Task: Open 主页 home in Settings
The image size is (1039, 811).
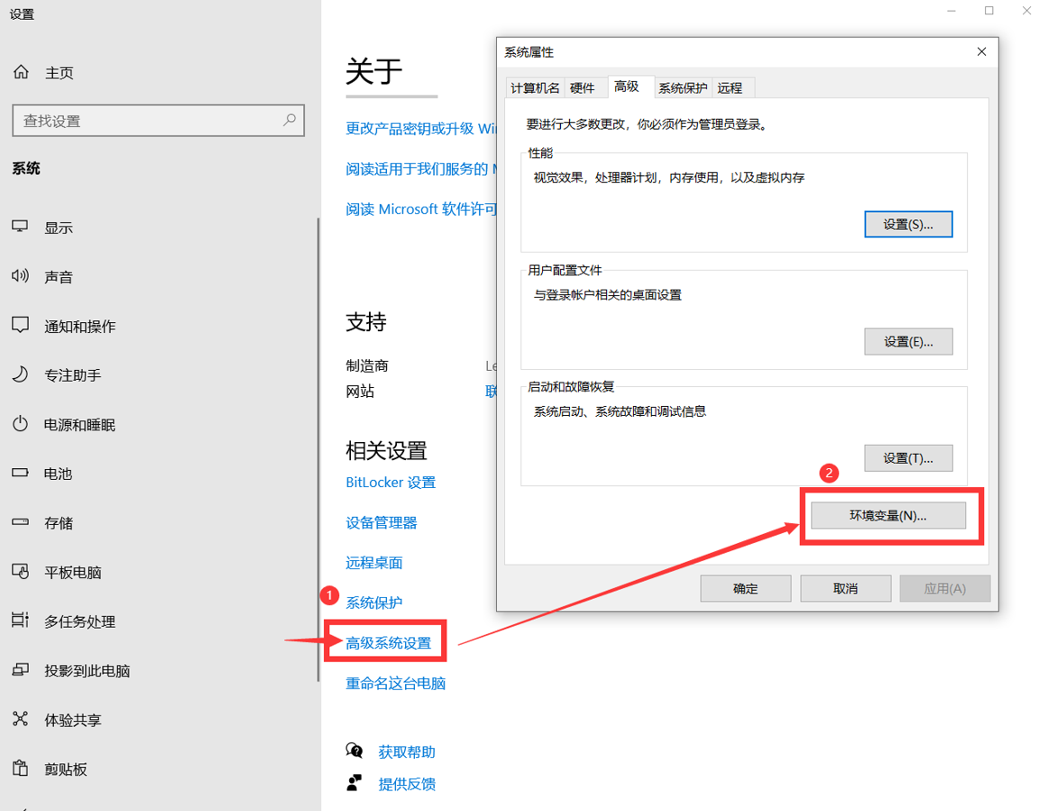Action: point(59,73)
